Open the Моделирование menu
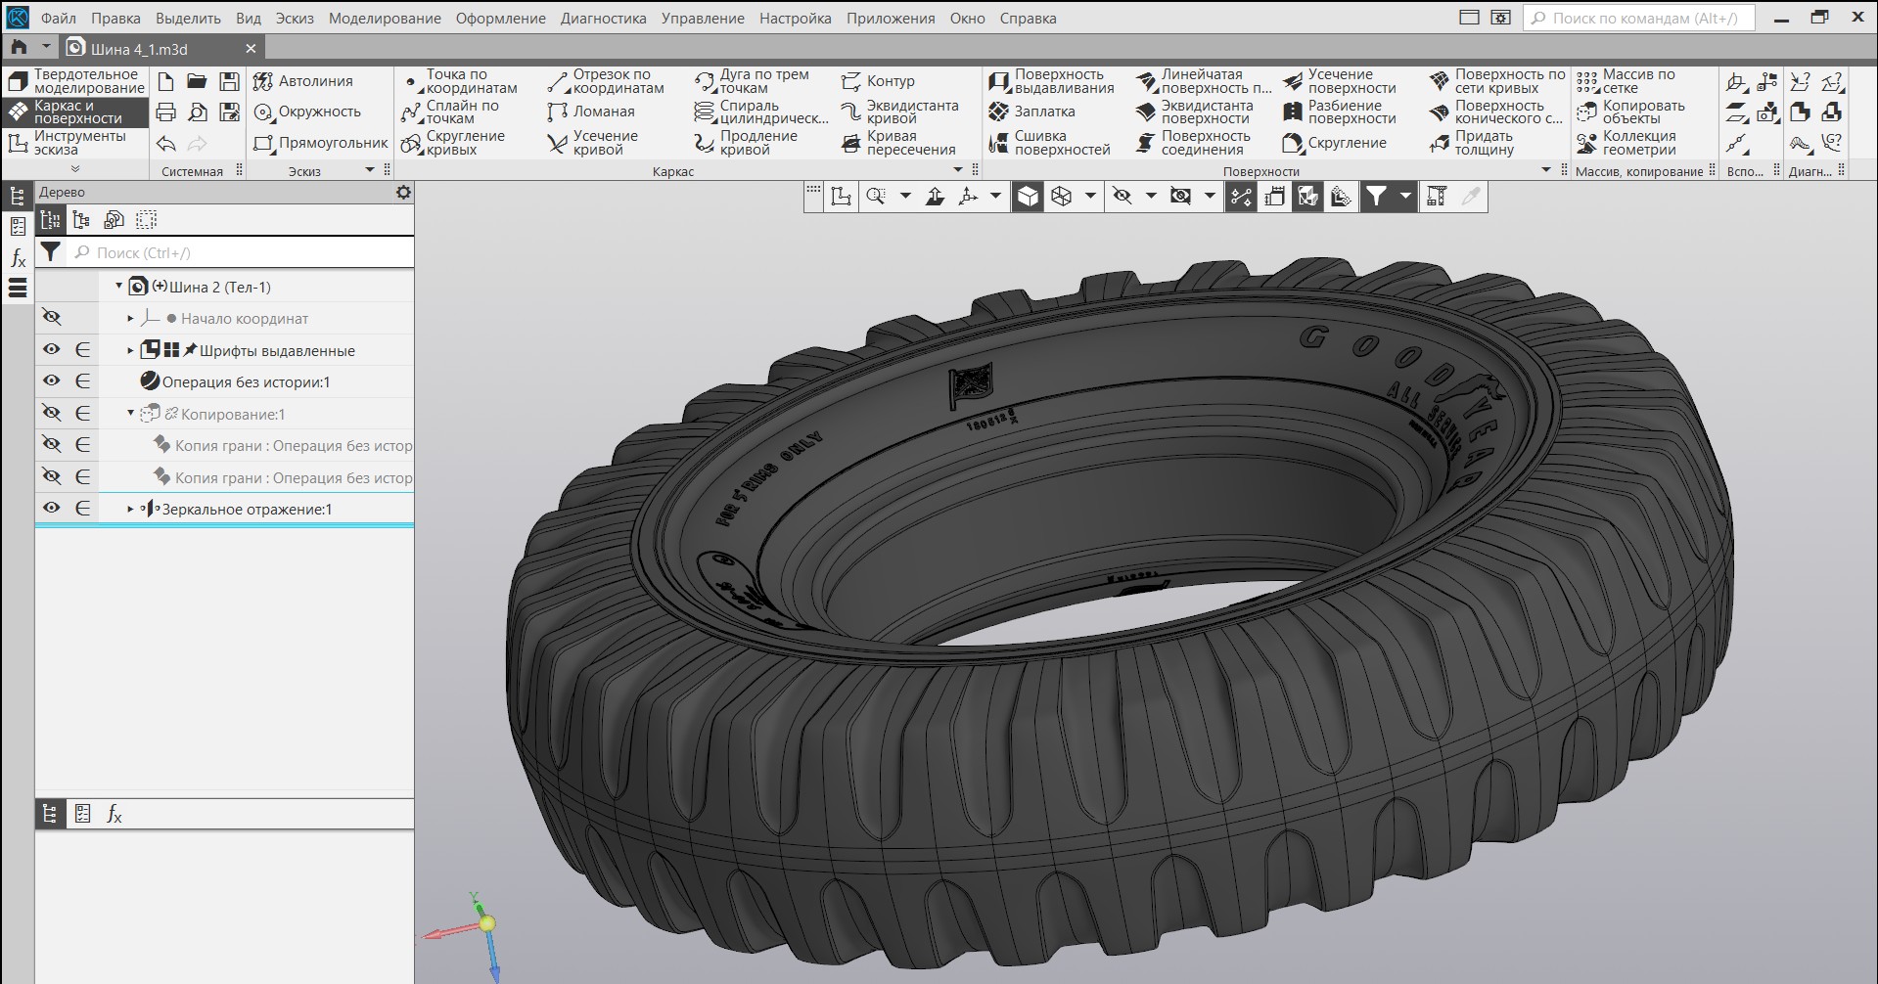Viewport: 1878px width, 984px height. 384,19
